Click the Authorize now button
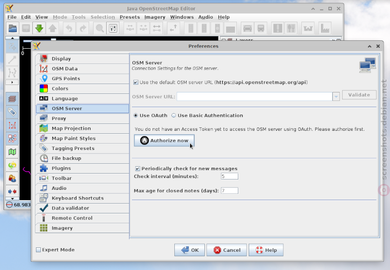390x270 pixels. [x=164, y=141]
